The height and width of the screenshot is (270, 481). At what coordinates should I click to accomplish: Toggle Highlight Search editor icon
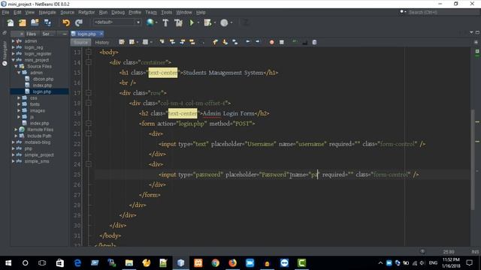tap(192, 42)
